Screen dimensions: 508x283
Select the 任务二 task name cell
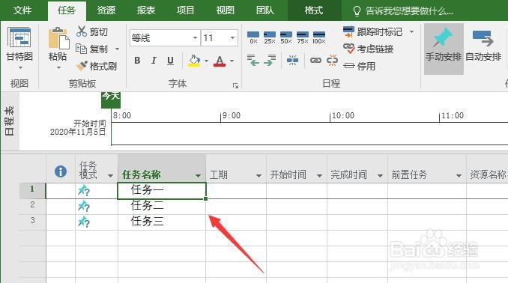click(x=162, y=206)
